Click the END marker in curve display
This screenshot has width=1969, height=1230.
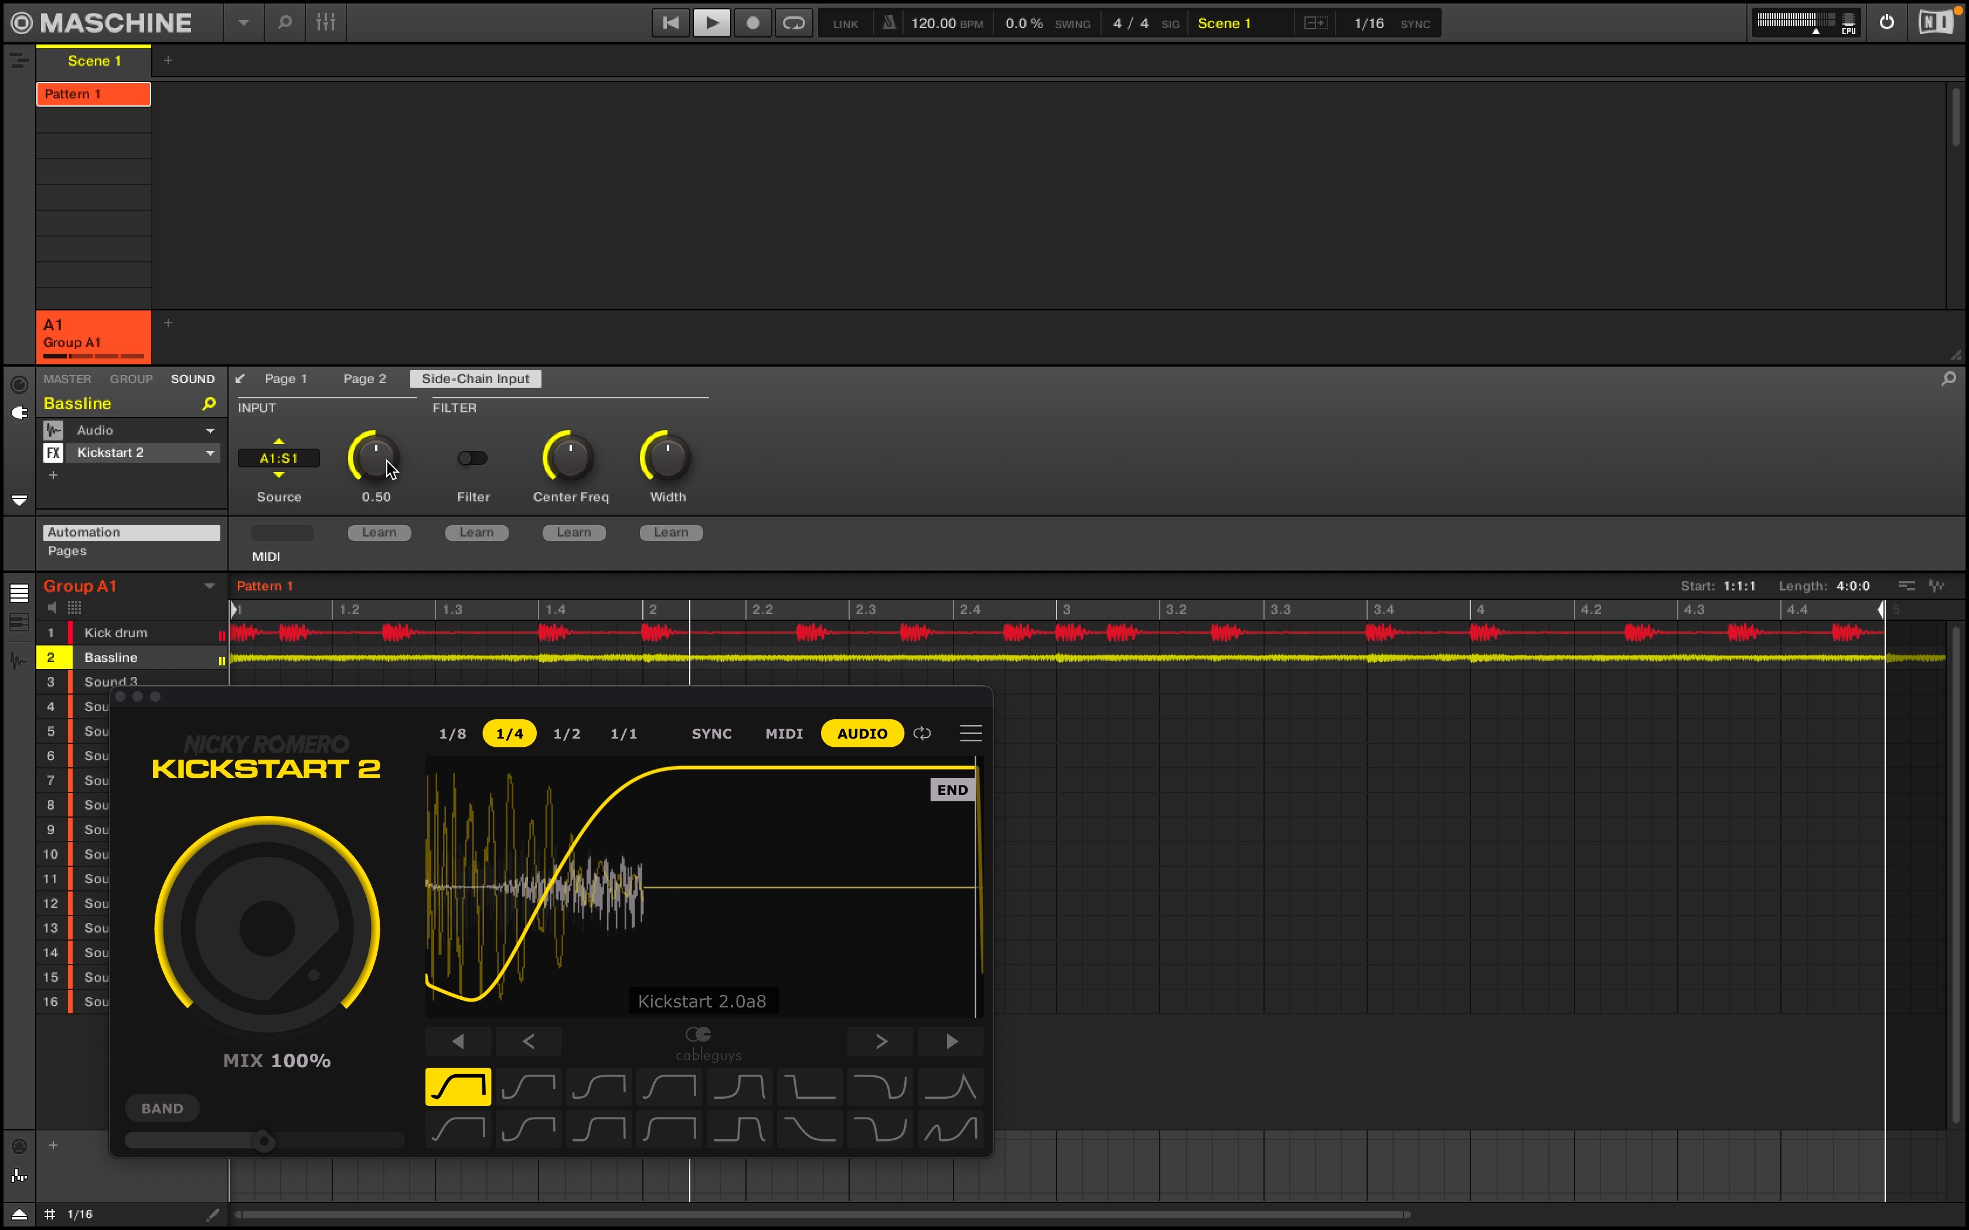952,790
